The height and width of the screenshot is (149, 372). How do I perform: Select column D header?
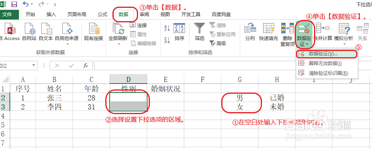click(x=128, y=80)
